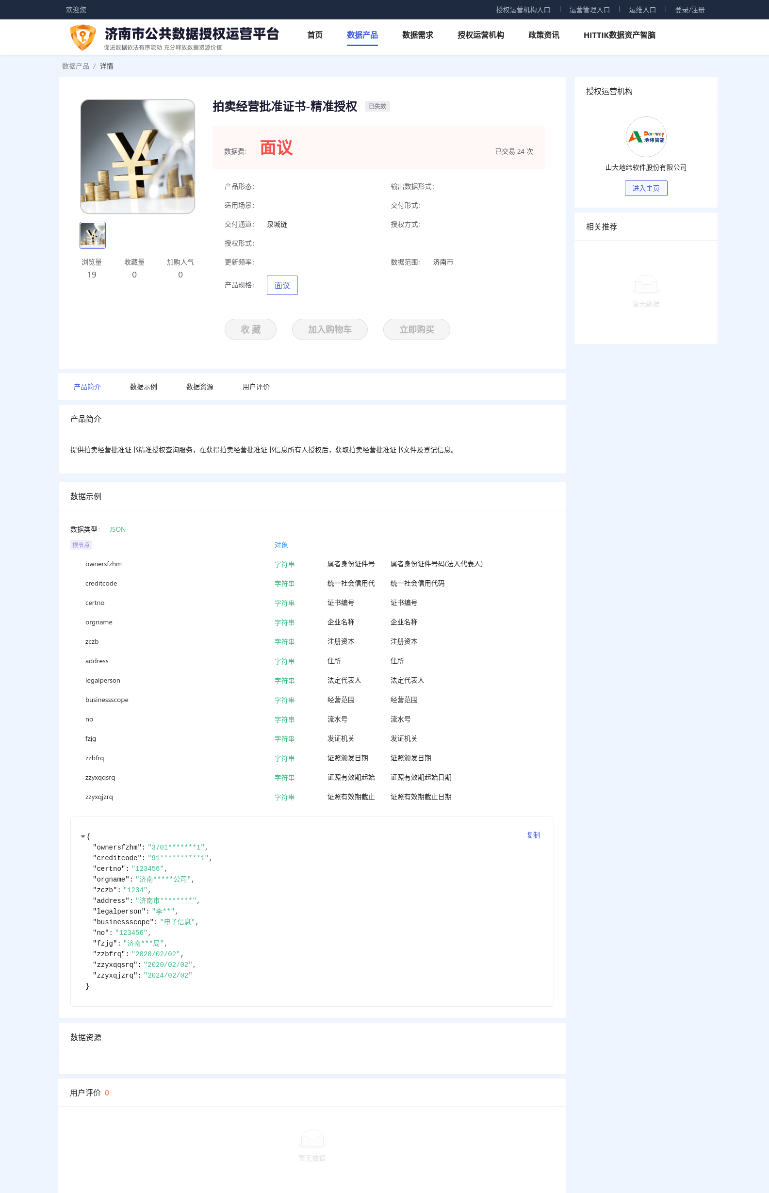Click the JSON data type label
This screenshot has width=769, height=1193.
point(117,529)
